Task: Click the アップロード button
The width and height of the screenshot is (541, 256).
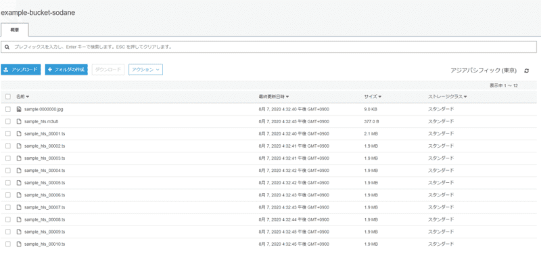Action: 21,70
